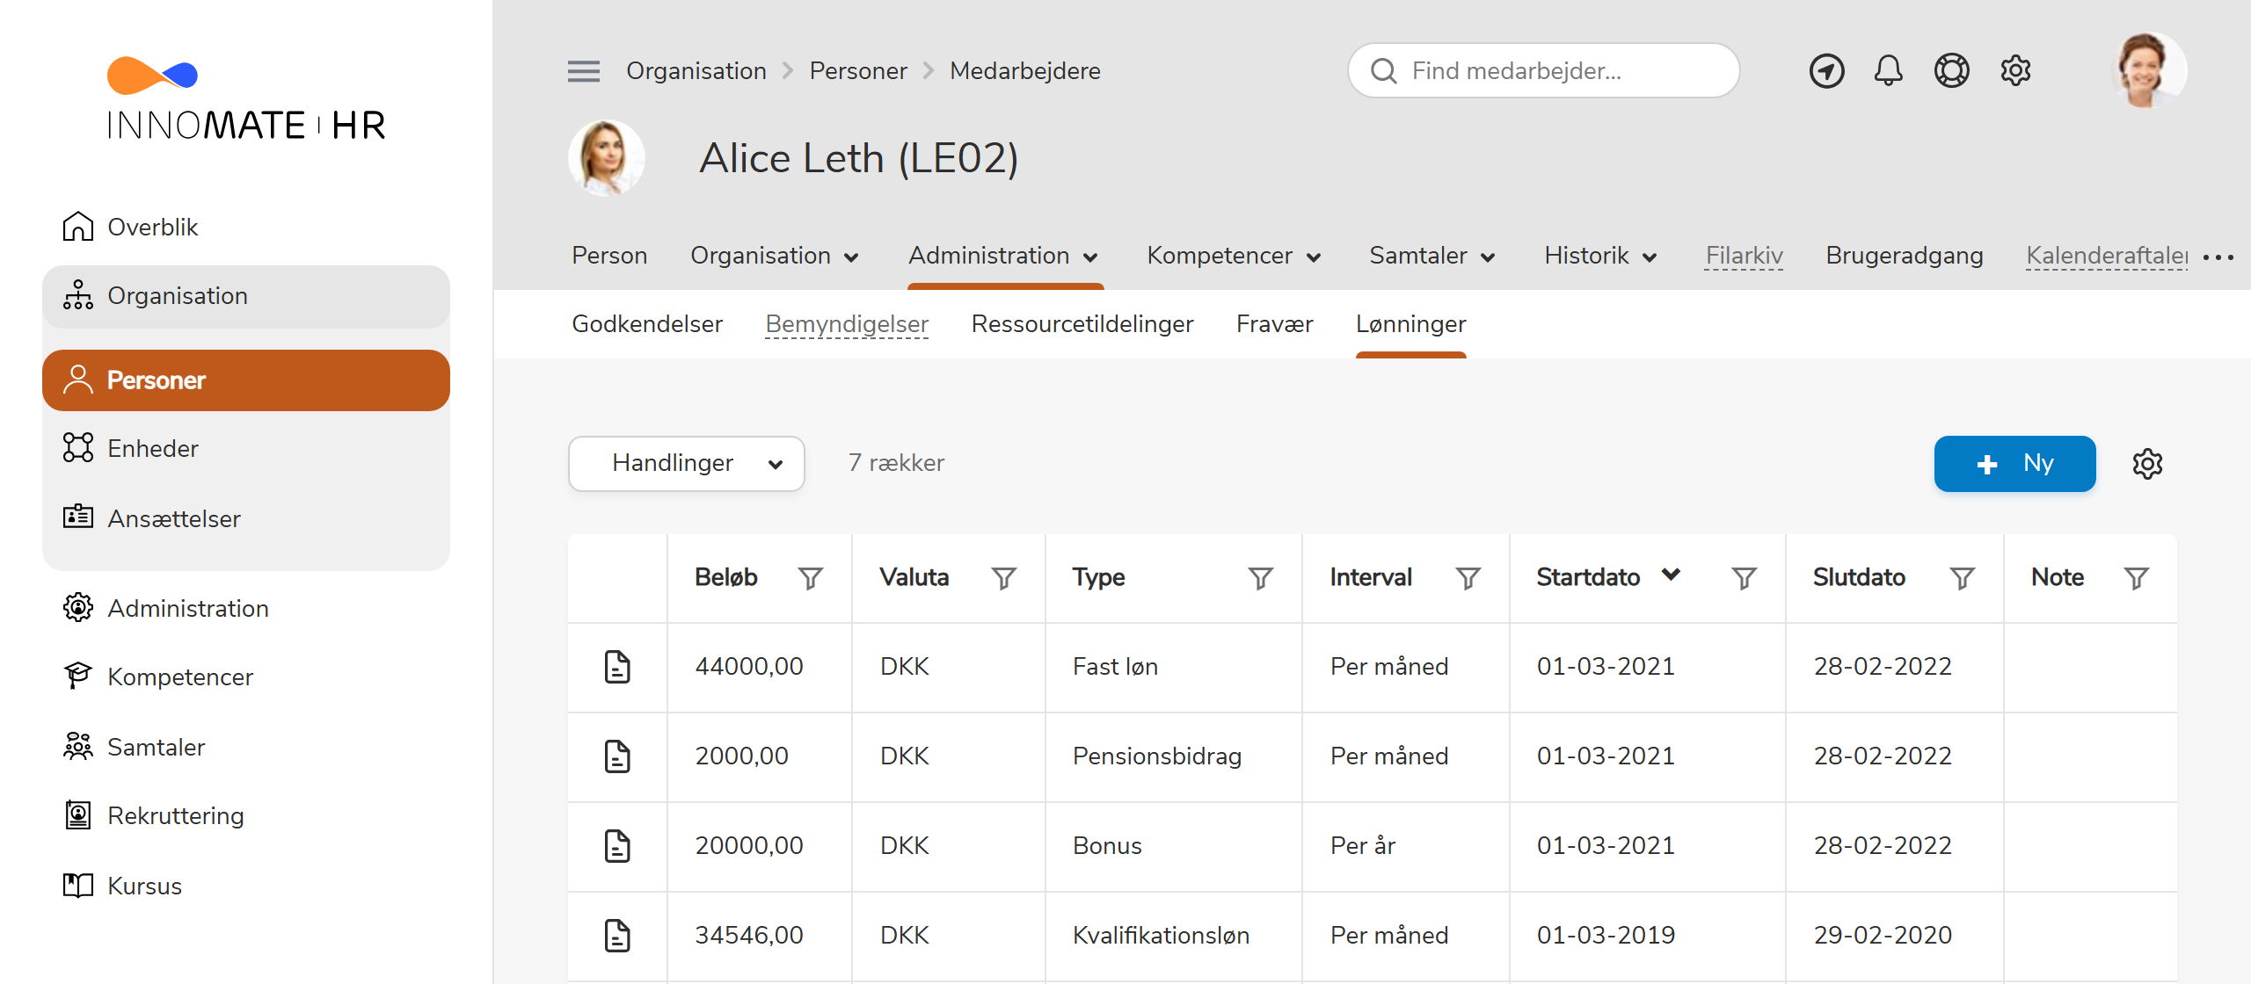The height and width of the screenshot is (984, 2251).
Task: Open the Filarkiv tab
Action: click(x=1745, y=256)
